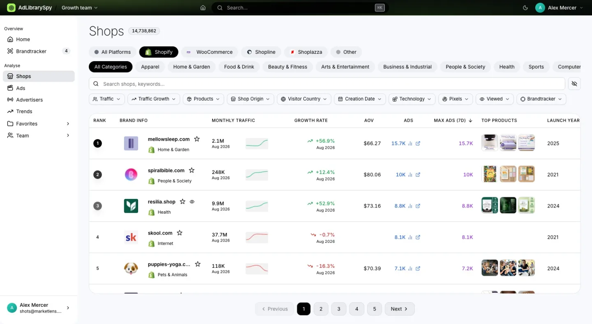The image size is (592, 324).
Task: Expand Team in the sidebar
Action: coord(39,135)
